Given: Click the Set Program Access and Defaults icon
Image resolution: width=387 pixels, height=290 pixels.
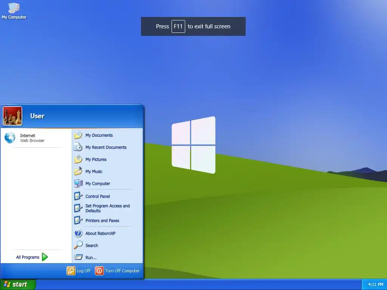Looking at the screenshot, I should [x=78, y=208].
